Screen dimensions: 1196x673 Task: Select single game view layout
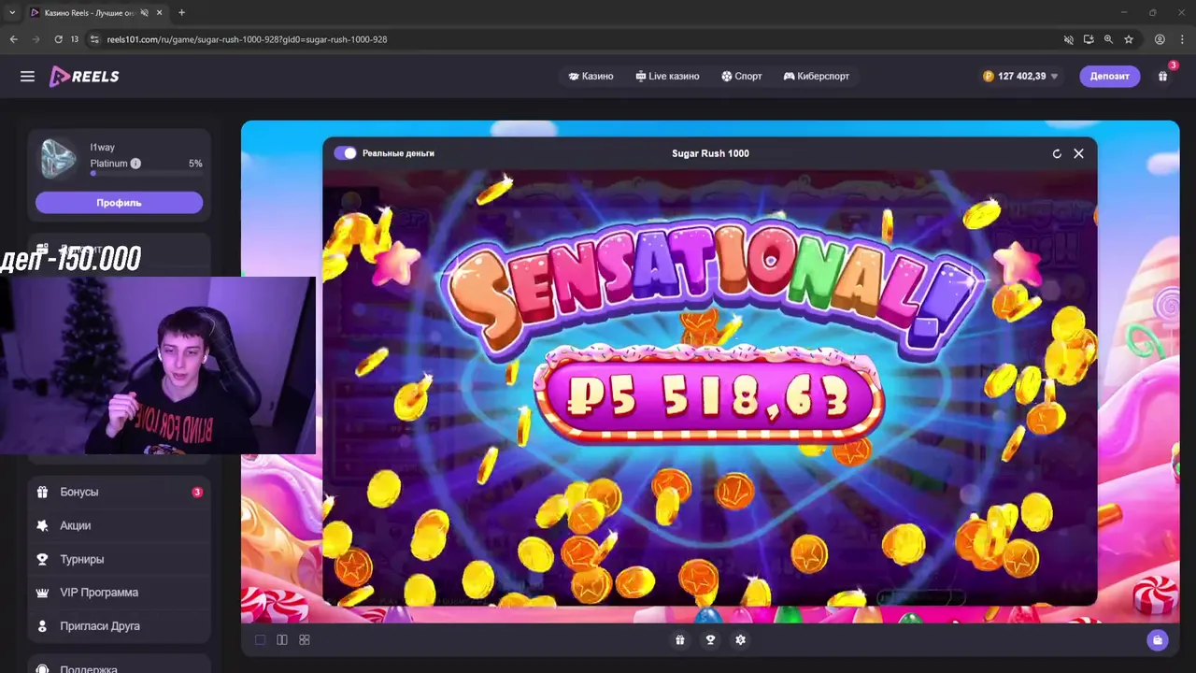(x=260, y=639)
